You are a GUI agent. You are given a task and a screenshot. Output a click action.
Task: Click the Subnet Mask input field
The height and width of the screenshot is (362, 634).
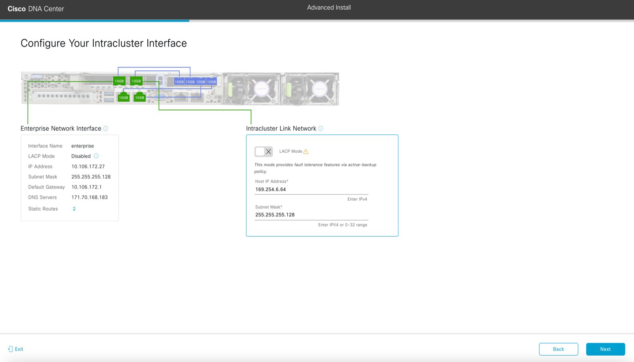click(311, 215)
